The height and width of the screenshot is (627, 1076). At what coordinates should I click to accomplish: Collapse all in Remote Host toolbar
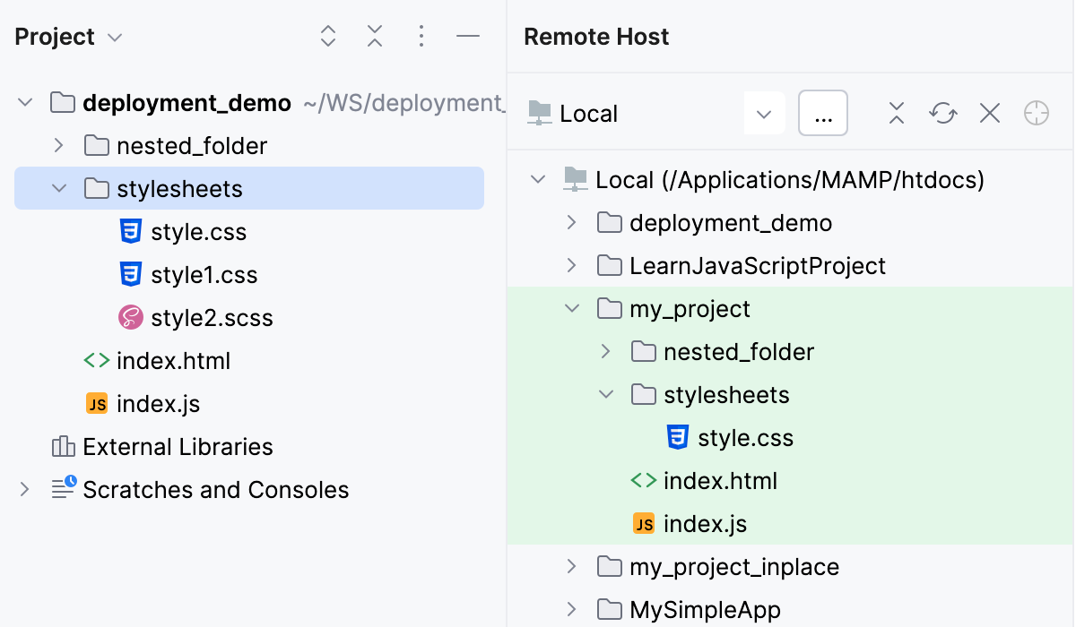(x=897, y=114)
